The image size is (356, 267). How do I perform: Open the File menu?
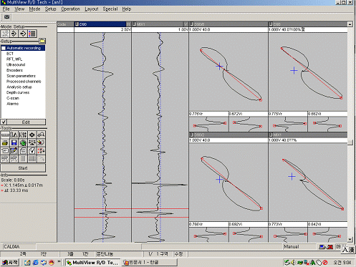(x=6, y=9)
